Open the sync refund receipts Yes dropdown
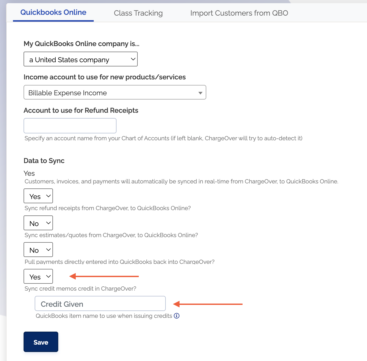367x361 pixels. coord(38,196)
